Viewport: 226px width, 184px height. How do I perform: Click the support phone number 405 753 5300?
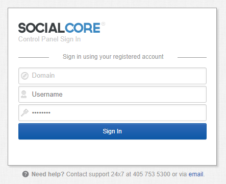point(152,174)
